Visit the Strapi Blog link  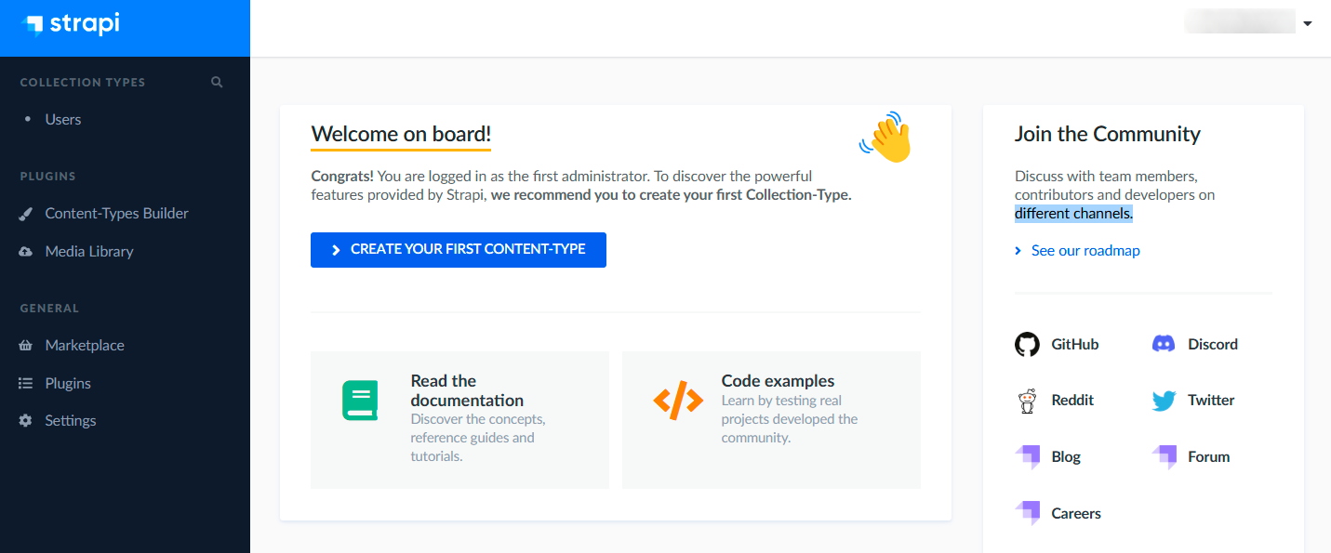pos(1066,457)
